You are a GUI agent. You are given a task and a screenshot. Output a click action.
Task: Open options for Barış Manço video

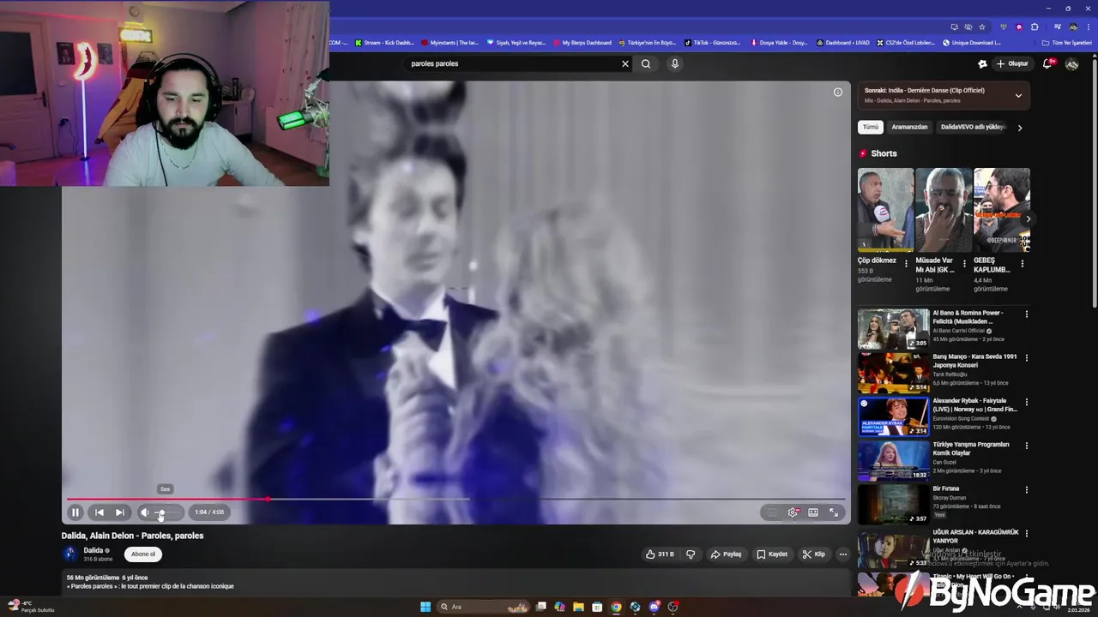click(x=1026, y=358)
